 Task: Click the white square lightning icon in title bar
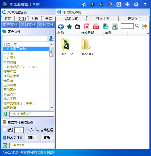pyautogui.click(x=119, y=4)
